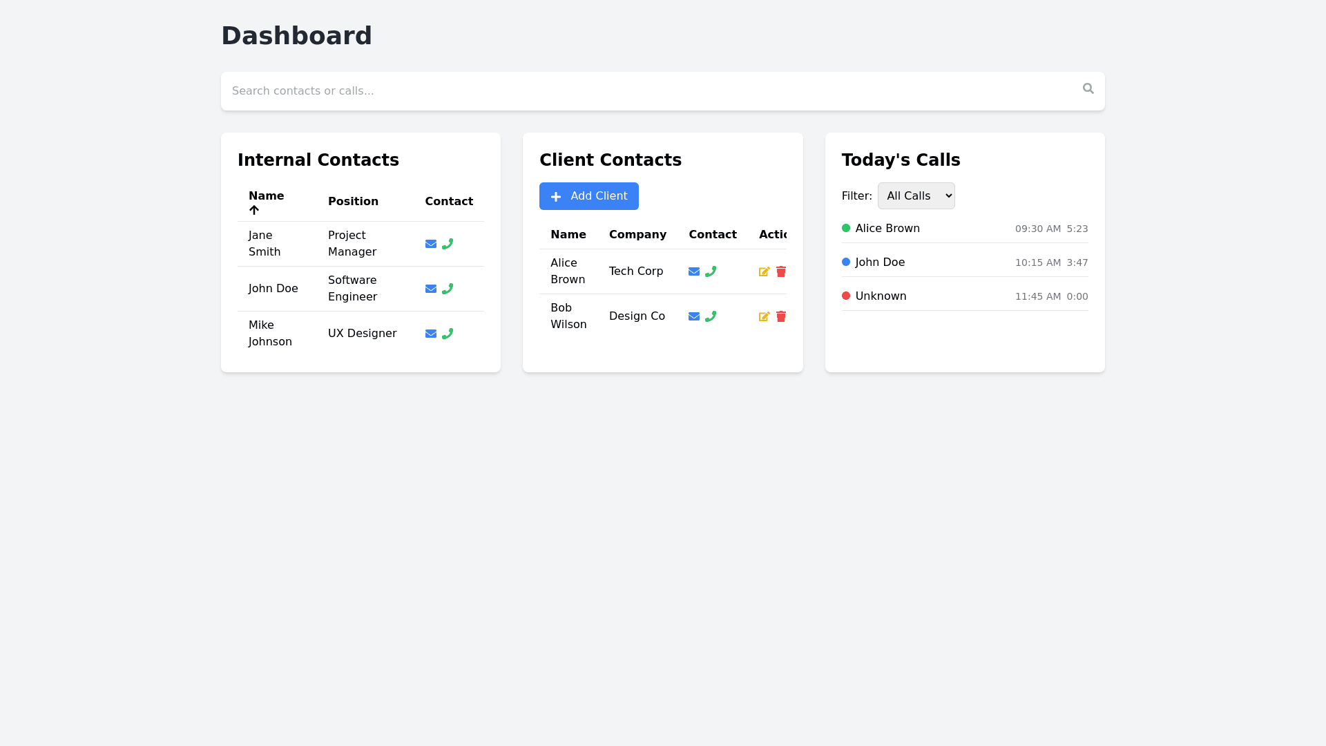
Task: Open the All Calls filter dropdown
Action: point(916,196)
